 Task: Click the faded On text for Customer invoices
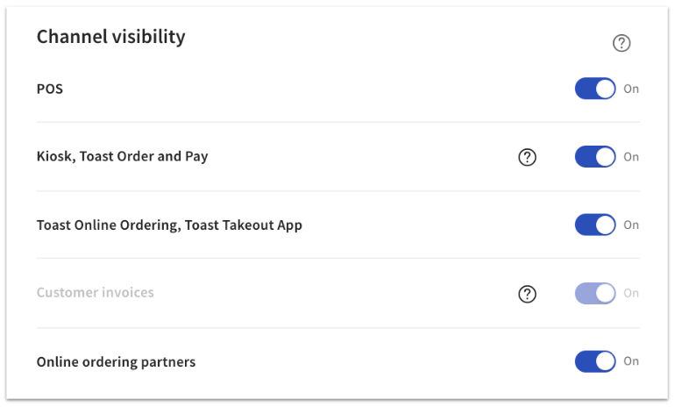coord(631,294)
